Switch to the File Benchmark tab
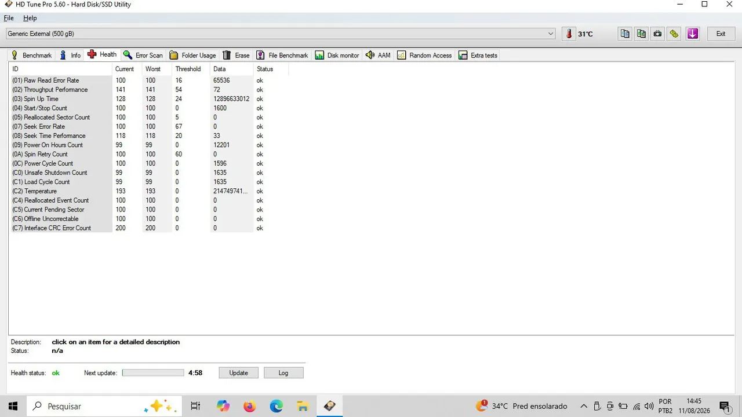This screenshot has height=417, width=742. [x=282, y=55]
